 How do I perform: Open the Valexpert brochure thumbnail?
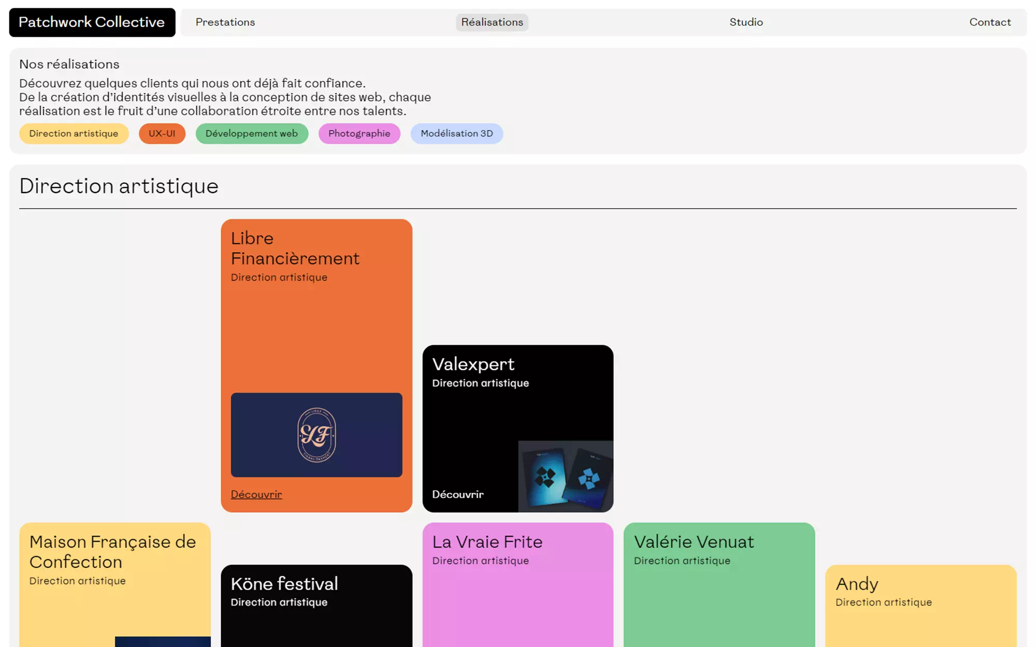566,476
